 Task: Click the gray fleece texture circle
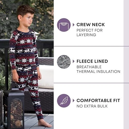coord(64,62)
